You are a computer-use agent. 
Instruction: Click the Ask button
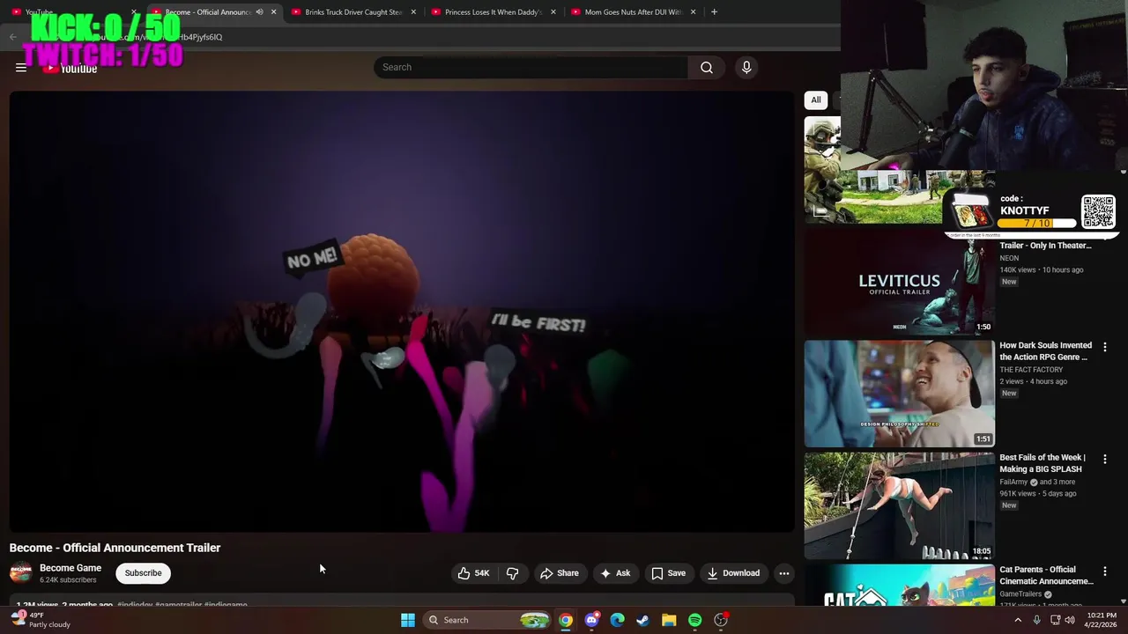click(615, 573)
